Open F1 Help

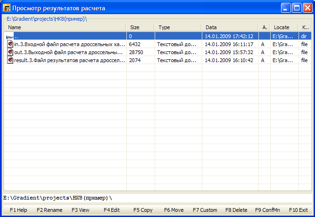click(18, 210)
